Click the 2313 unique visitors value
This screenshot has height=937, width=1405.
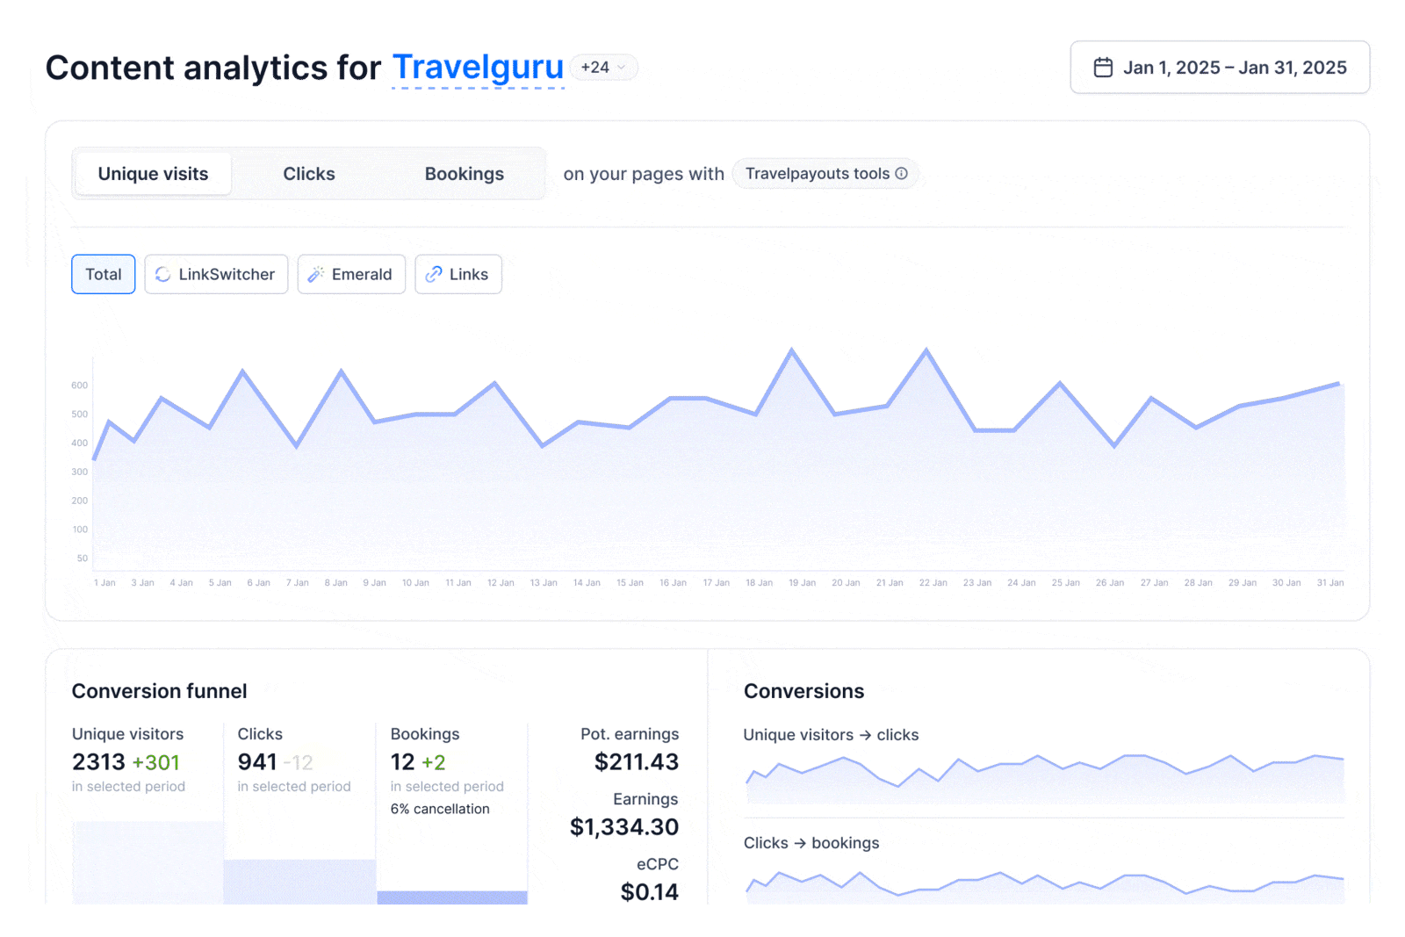tap(99, 762)
